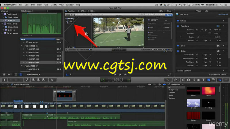Image resolution: width=230 pixels, height=129 pixels.
Task: Click the Connect clip to storyline button
Action: (33, 80)
